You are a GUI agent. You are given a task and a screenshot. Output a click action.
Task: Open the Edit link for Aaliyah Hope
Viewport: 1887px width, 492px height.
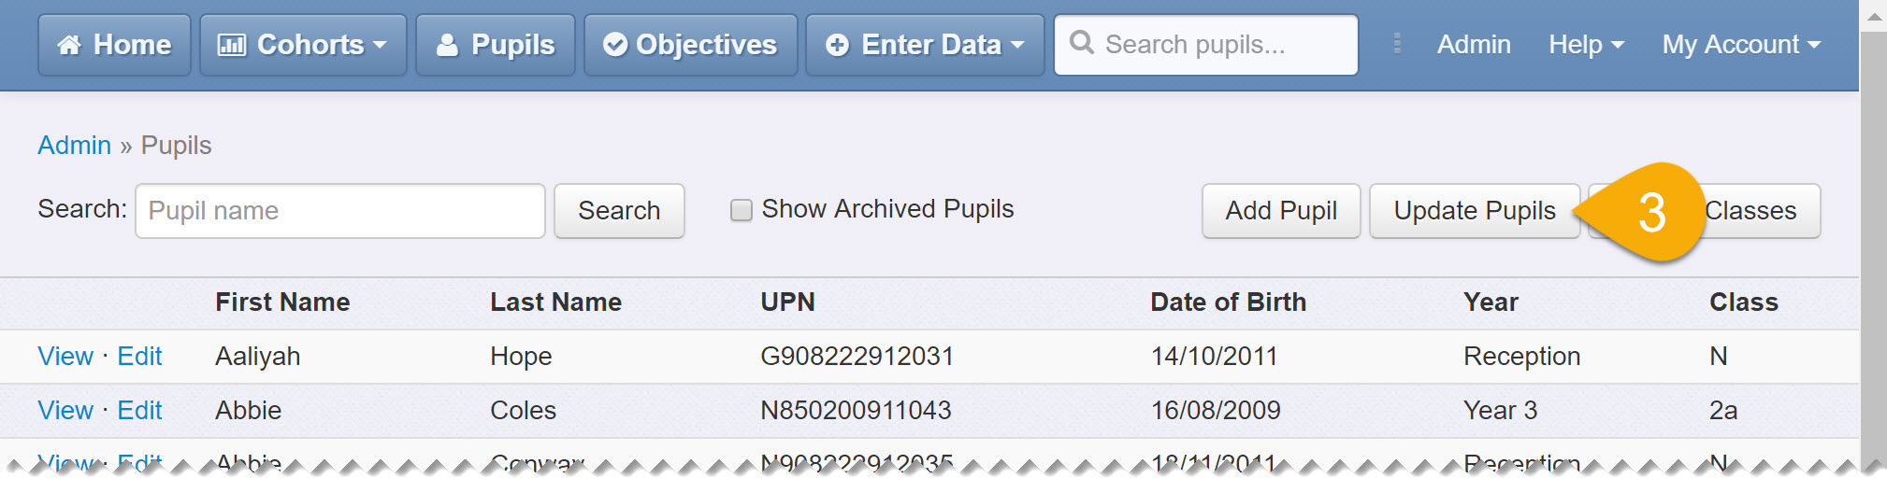click(139, 357)
